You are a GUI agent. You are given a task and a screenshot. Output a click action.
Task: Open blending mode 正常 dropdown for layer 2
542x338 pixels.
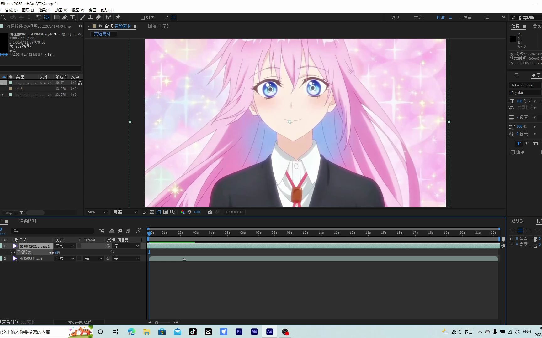(x=65, y=259)
